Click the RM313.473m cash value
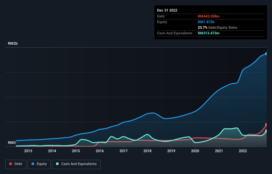 click(x=208, y=33)
